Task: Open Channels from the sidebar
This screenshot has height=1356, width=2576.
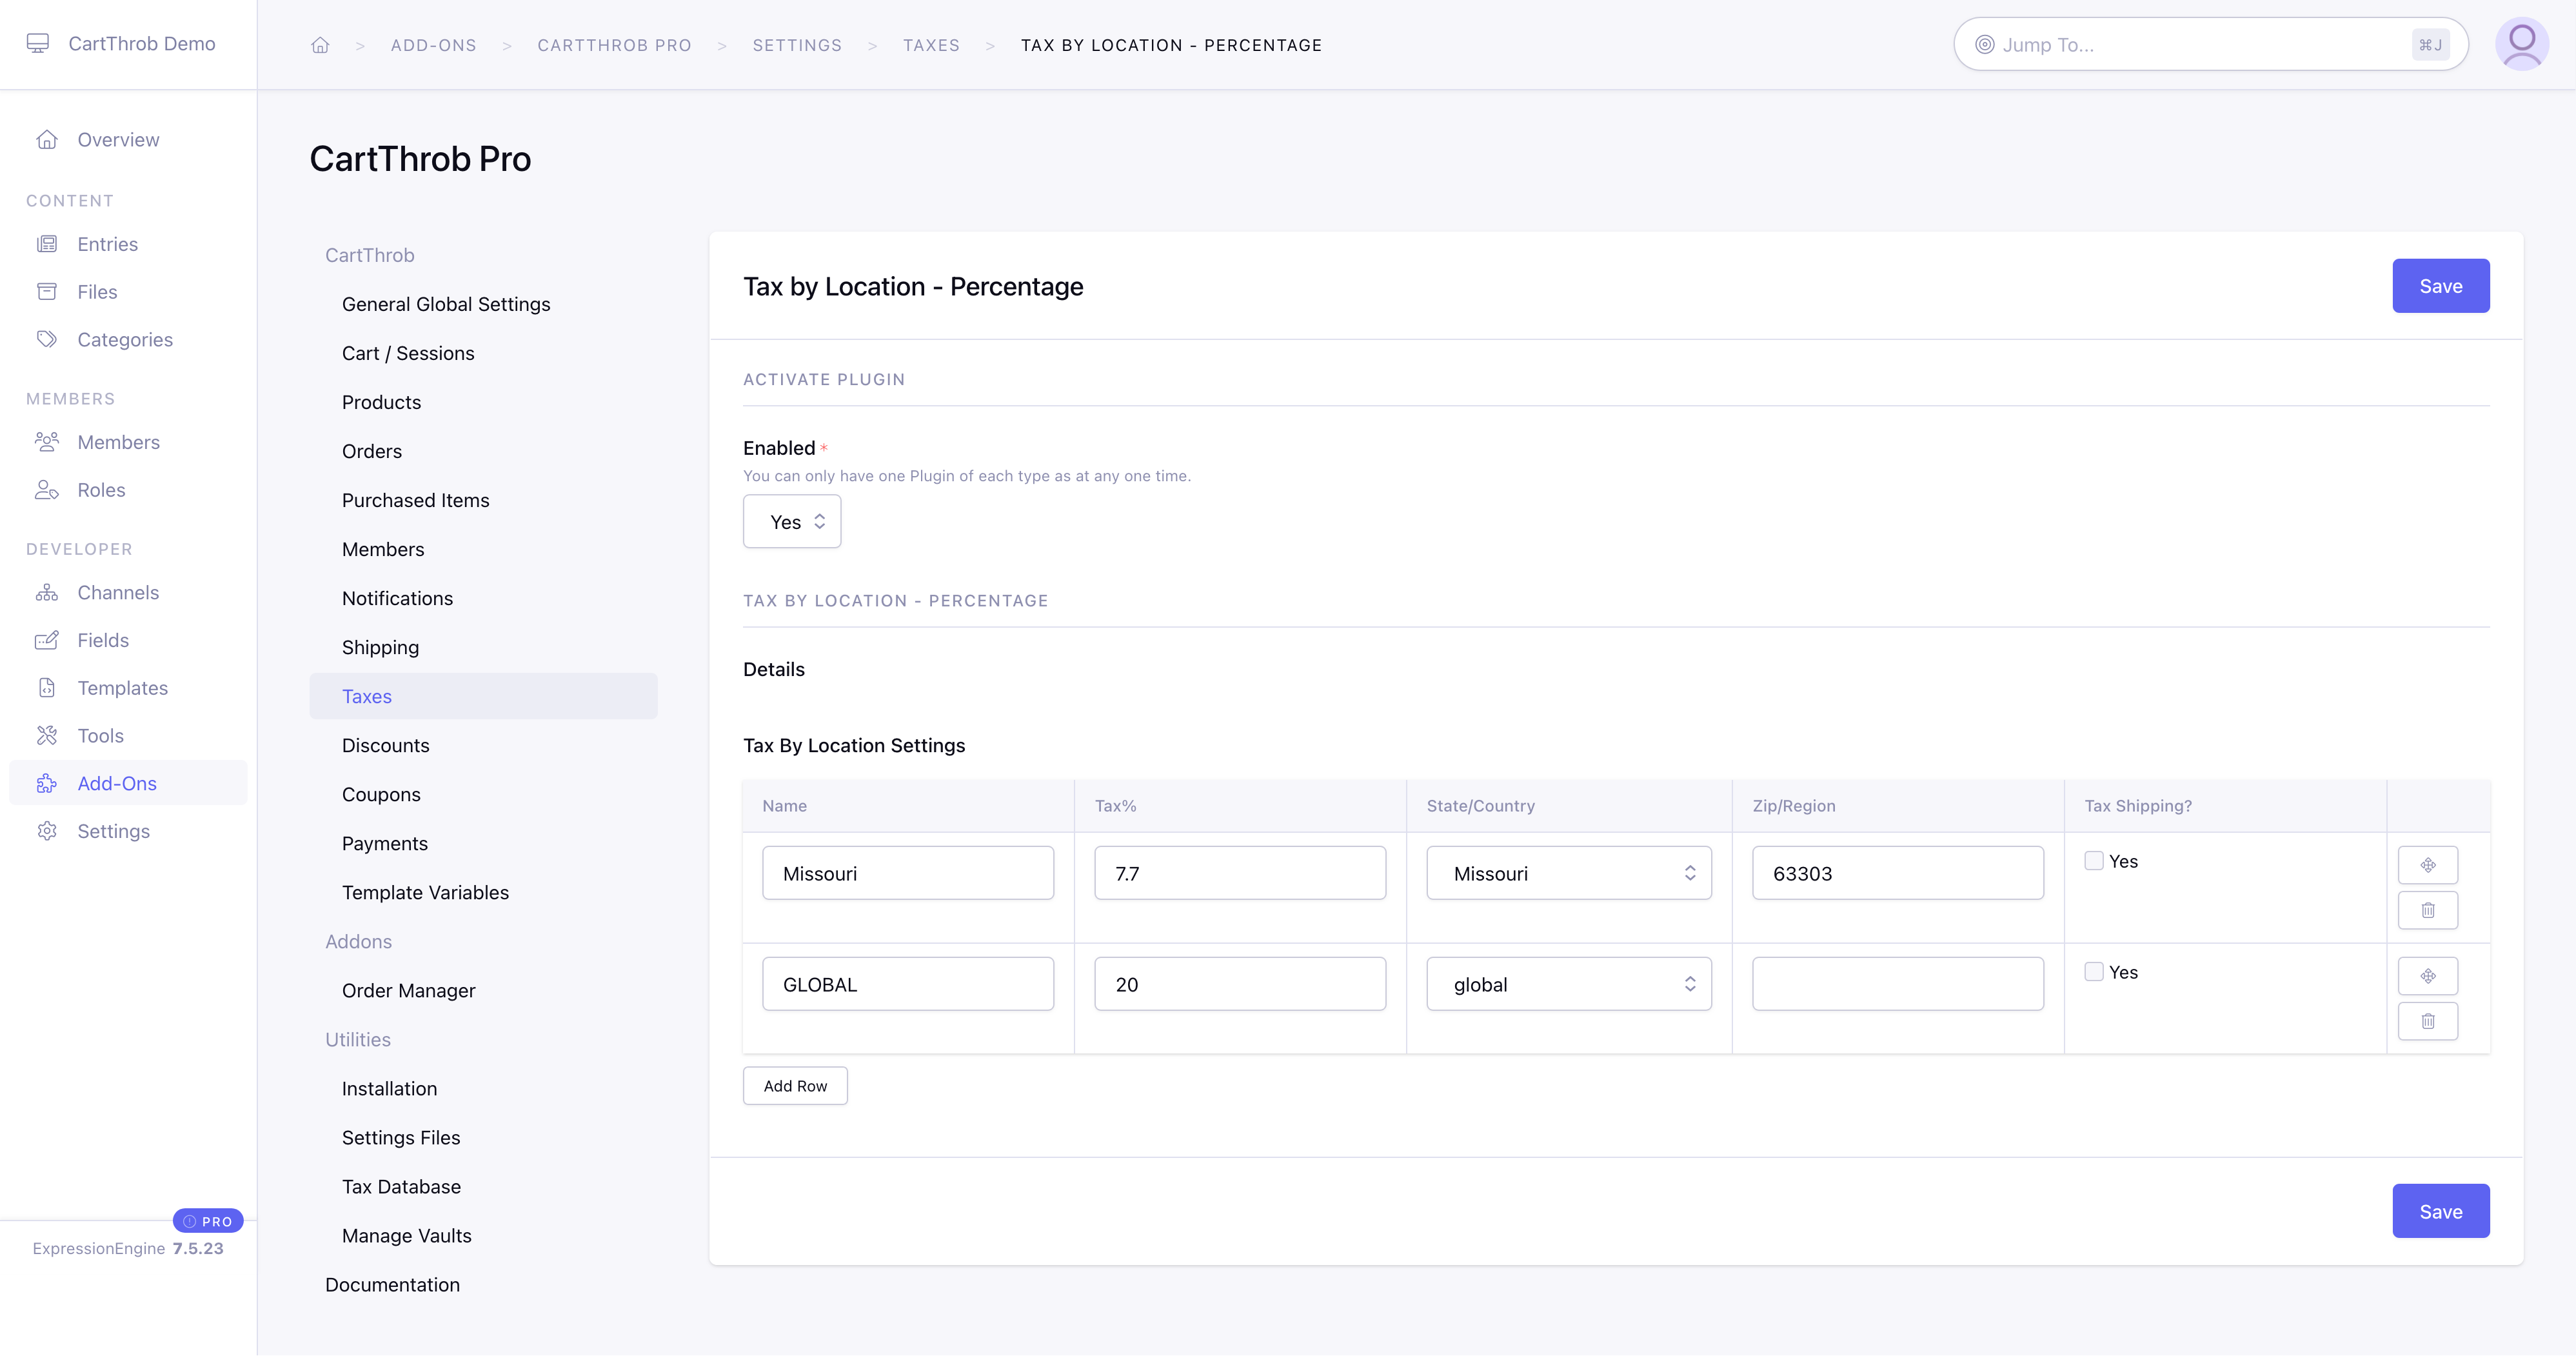Action: 118,592
